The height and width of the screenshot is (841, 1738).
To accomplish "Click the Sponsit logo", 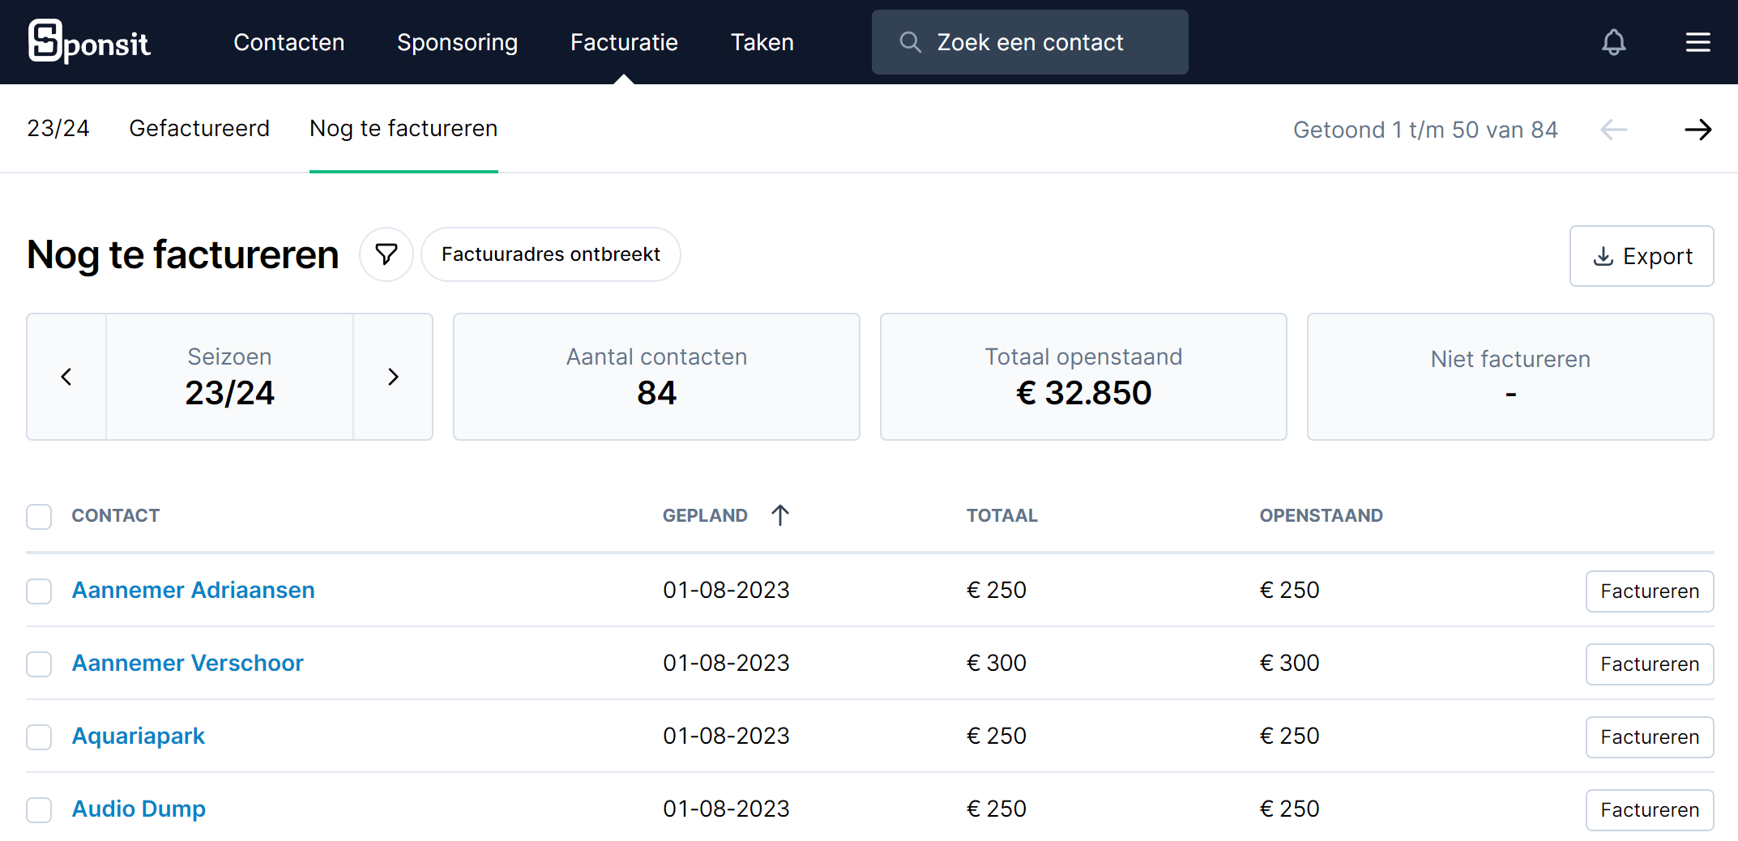I will tap(89, 42).
